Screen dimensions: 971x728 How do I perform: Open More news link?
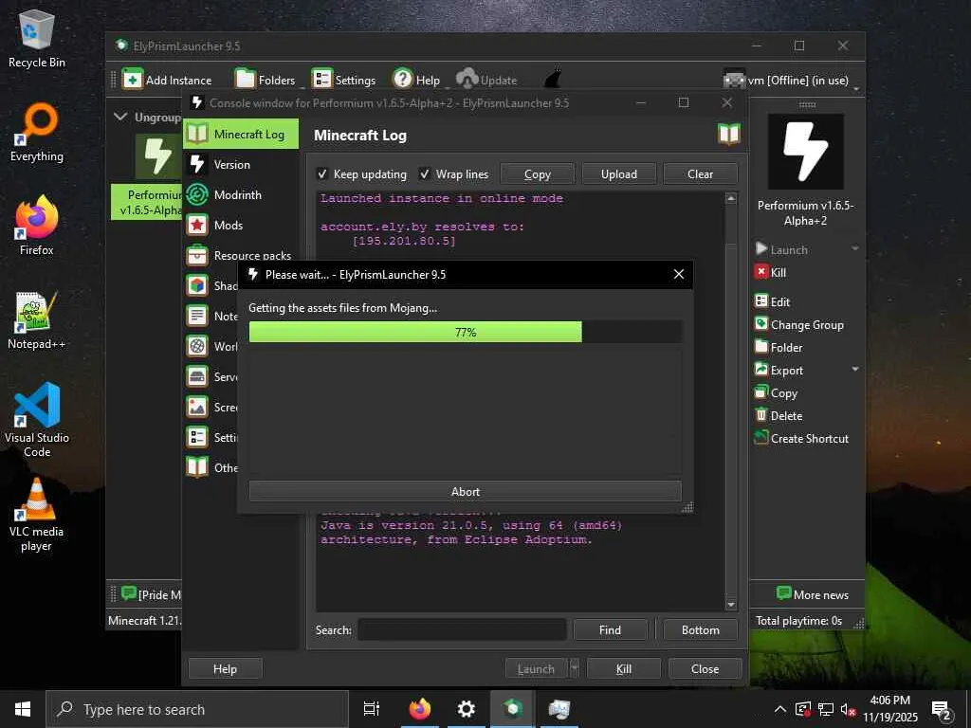click(x=813, y=594)
